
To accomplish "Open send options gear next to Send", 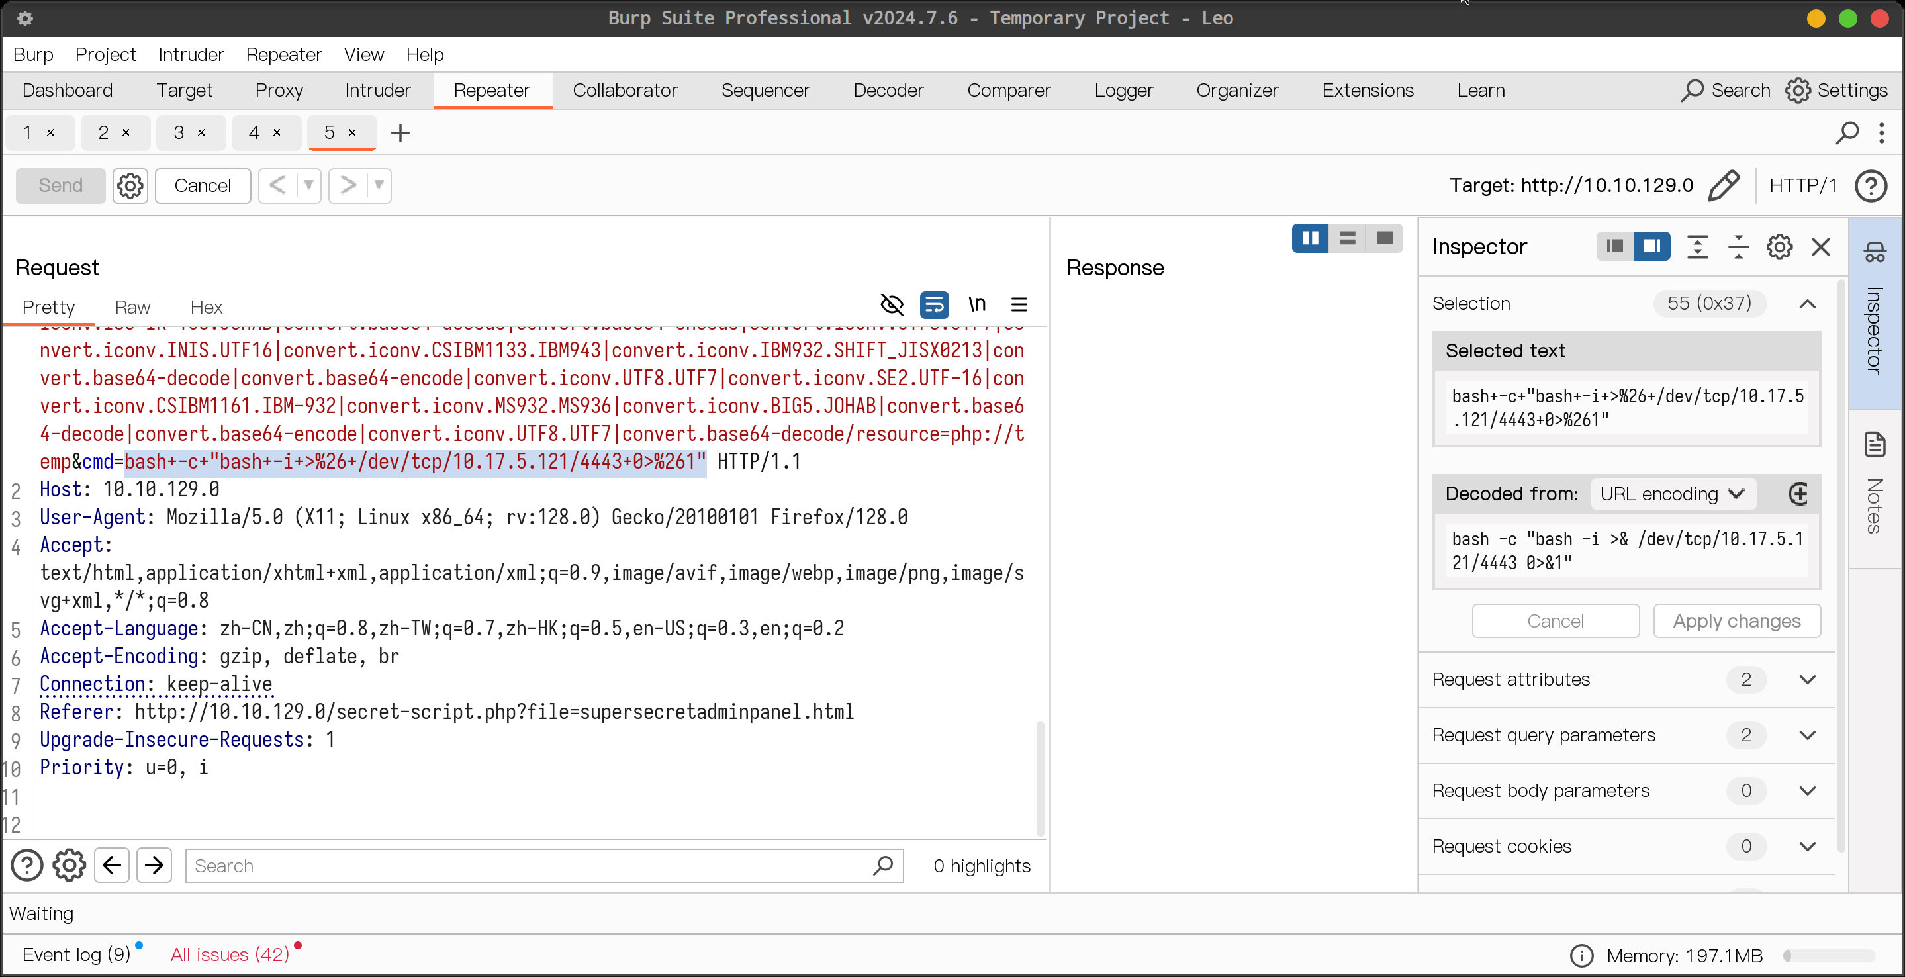I will (130, 185).
